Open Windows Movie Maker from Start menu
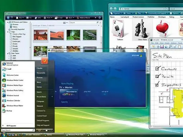 click(x=13, y=106)
